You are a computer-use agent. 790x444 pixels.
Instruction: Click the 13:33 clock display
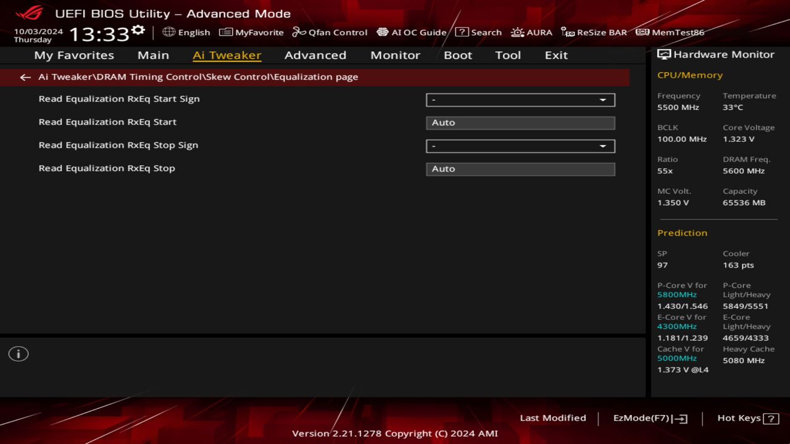(99, 34)
